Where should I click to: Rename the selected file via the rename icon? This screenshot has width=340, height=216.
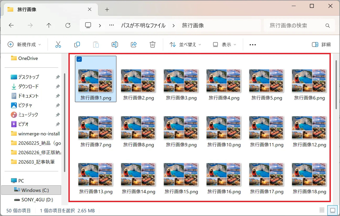click(x=115, y=44)
